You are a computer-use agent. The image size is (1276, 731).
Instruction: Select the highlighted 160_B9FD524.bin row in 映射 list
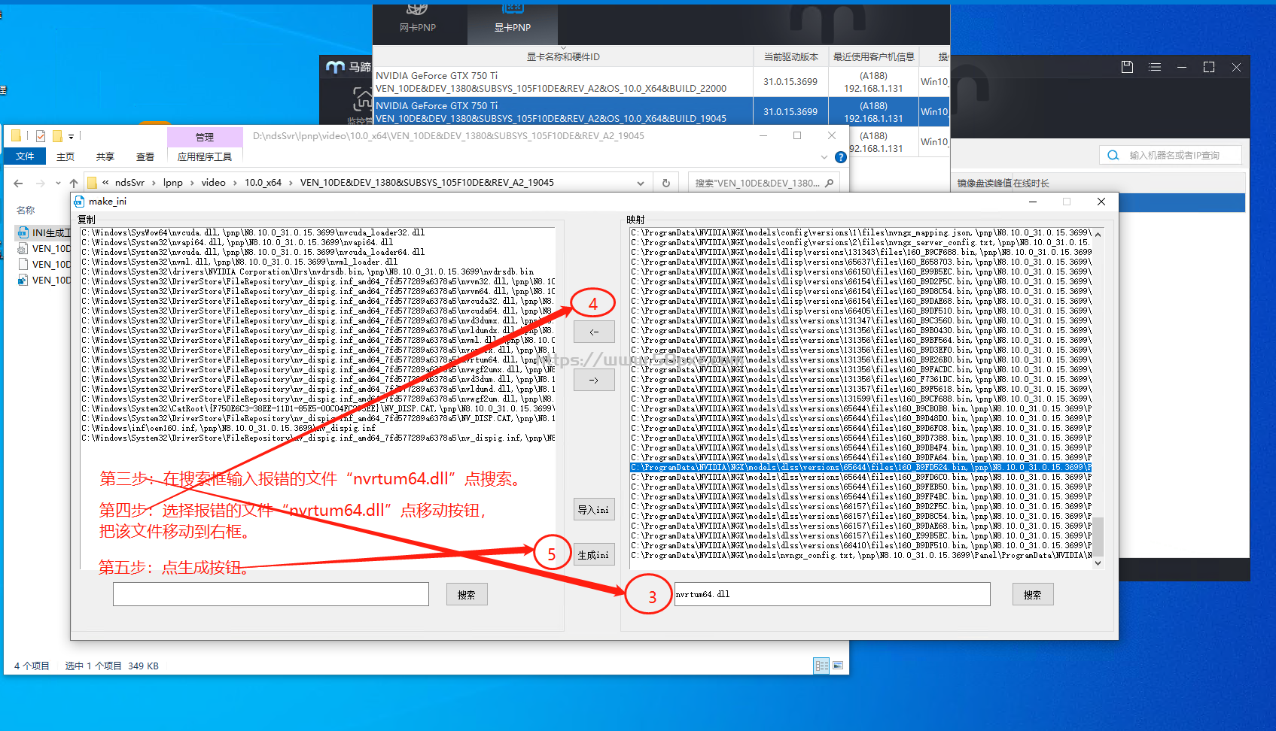860,467
